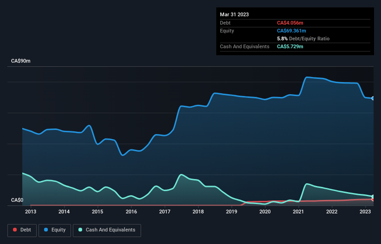Screen dimensions: 381x244
Task: Click the 2019 x-axis label
Action: pyautogui.click(x=232, y=212)
